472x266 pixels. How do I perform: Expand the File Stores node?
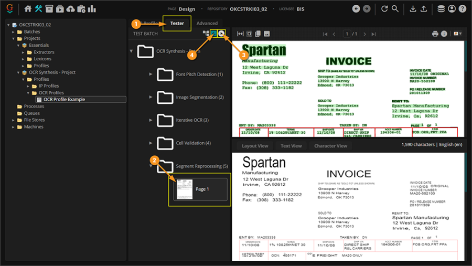(x=13, y=120)
